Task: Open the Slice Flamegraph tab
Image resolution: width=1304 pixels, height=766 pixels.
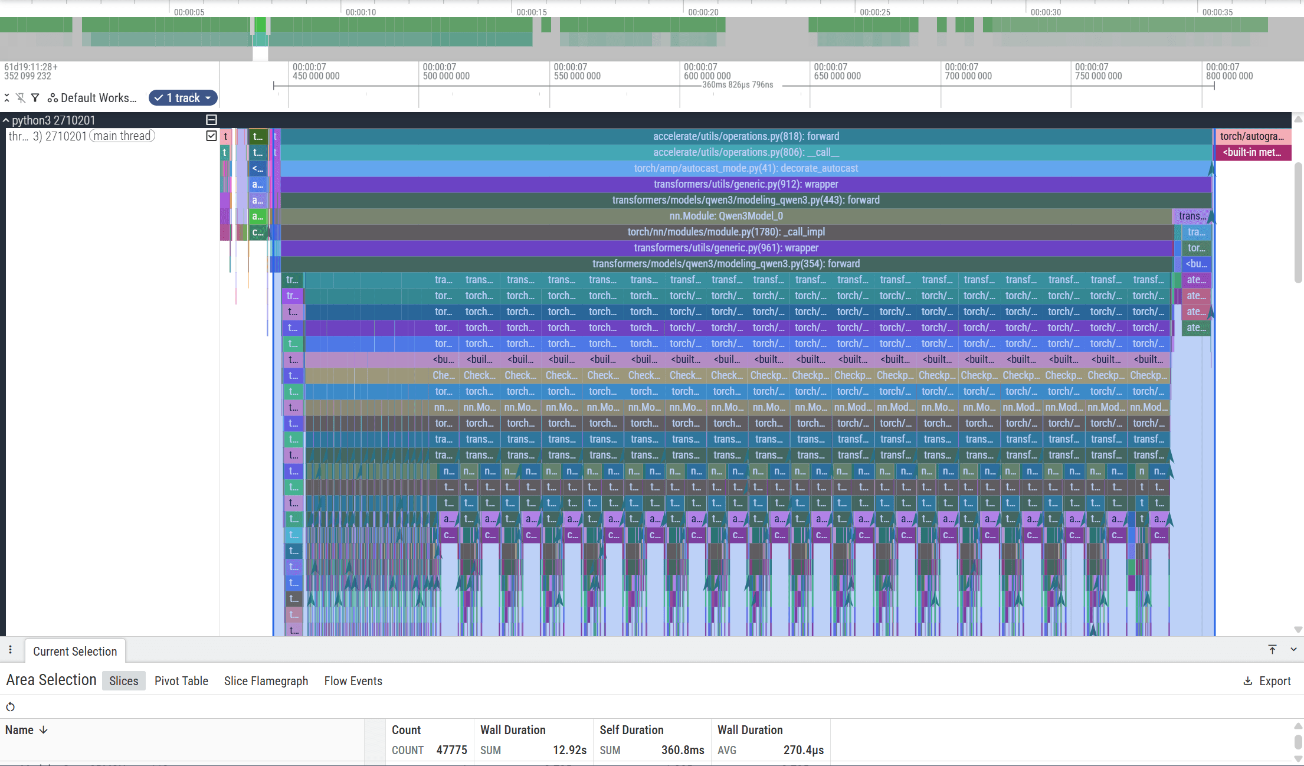Action: (x=266, y=681)
